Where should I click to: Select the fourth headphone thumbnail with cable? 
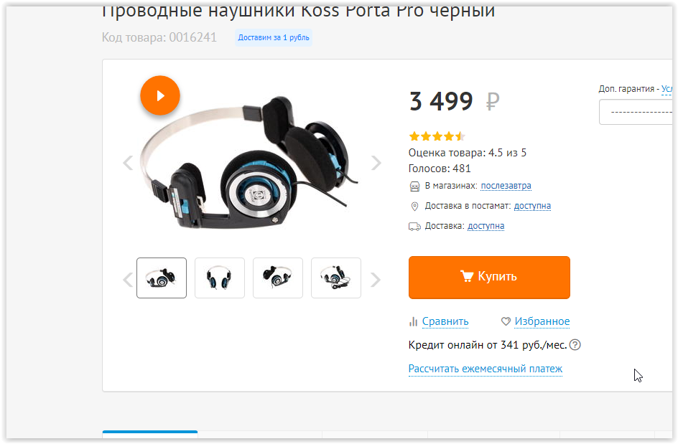(x=336, y=278)
